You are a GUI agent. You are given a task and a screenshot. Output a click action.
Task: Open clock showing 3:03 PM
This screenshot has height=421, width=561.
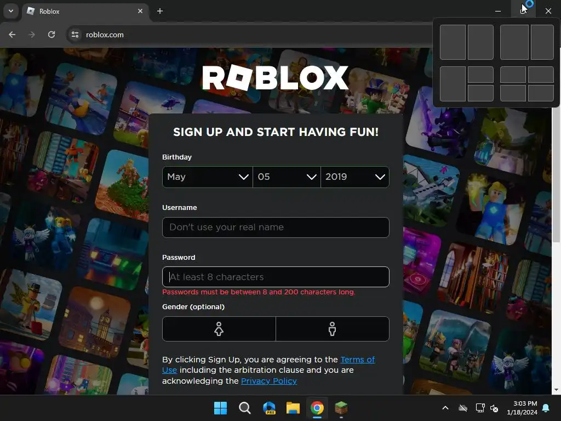tap(522, 408)
